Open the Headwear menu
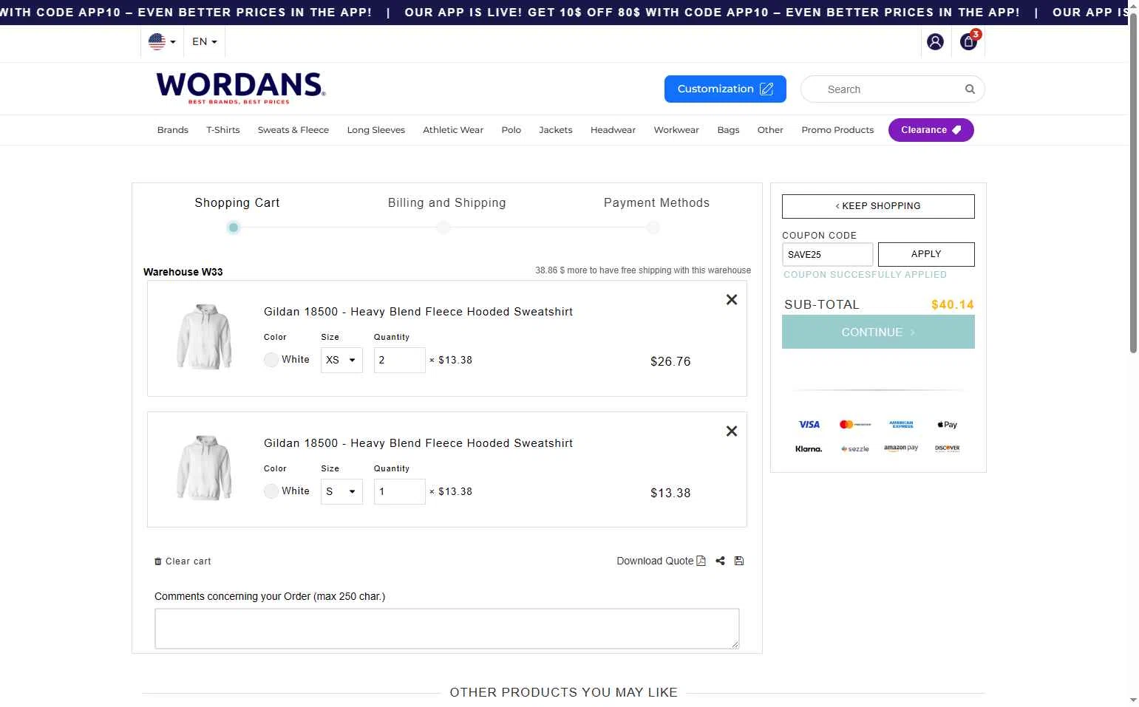The image size is (1139, 707). click(613, 130)
